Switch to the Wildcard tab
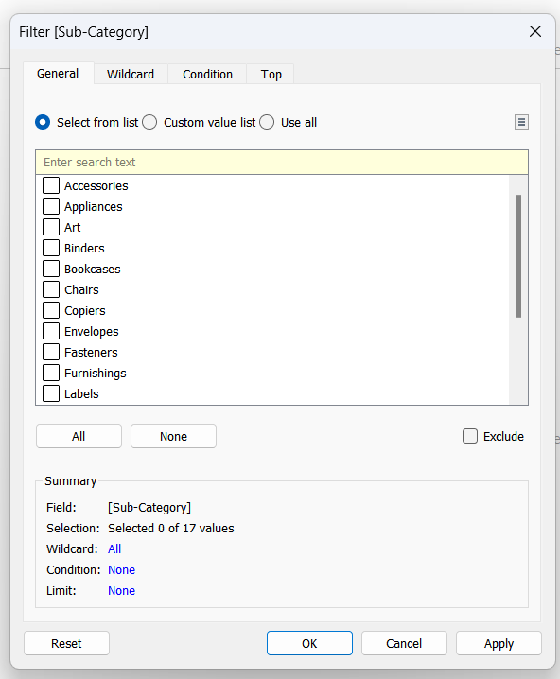This screenshot has height=679, width=560. tap(131, 74)
